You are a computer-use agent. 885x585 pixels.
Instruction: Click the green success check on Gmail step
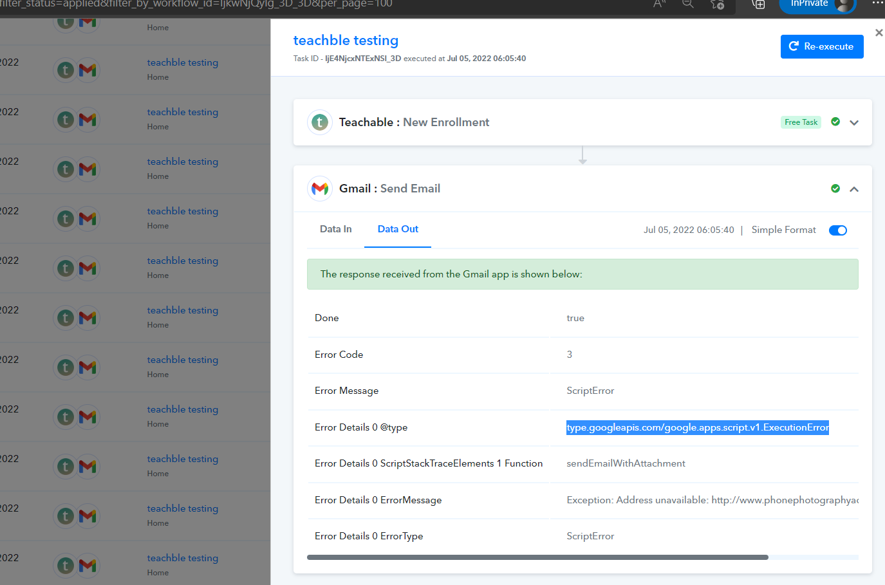[835, 189]
